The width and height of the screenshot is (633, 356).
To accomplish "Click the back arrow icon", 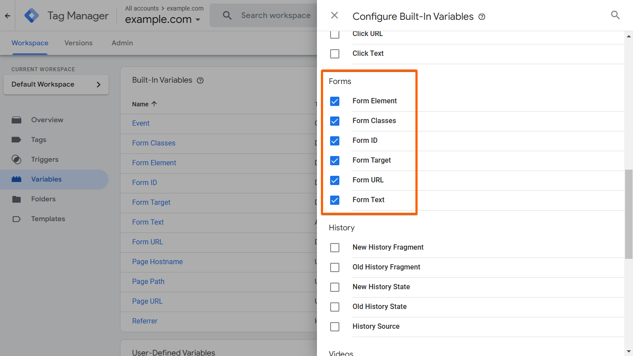I will pyautogui.click(x=7, y=16).
